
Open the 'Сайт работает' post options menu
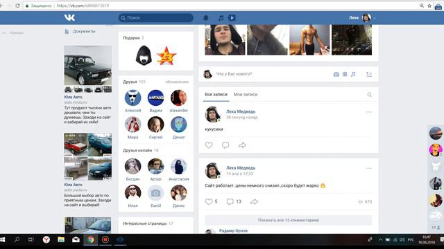[369, 168]
